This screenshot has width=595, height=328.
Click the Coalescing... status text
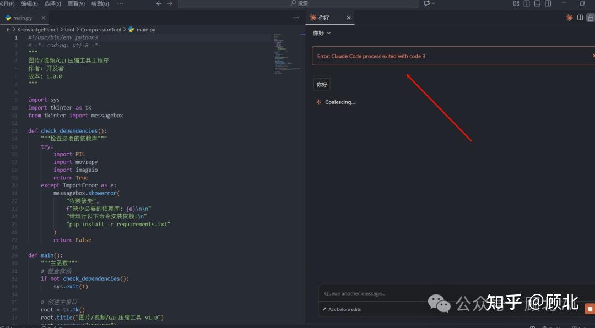point(340,102)
